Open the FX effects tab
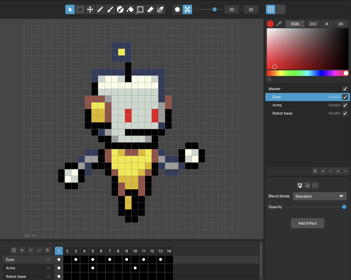The width and height of the screenshot is (351, 280). pyautogui.click(x=300, y=185)
